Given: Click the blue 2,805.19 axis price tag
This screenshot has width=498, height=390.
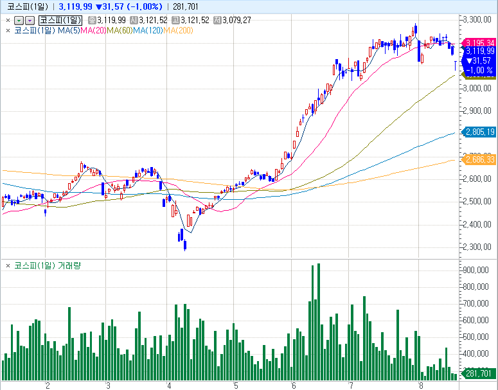Looking at the screenshot, I should click(479, 132).
